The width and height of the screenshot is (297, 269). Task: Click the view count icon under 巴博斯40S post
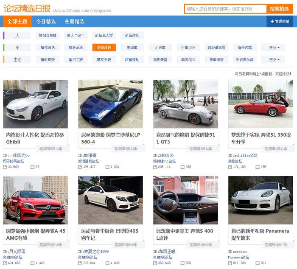(x=80, y=263)
